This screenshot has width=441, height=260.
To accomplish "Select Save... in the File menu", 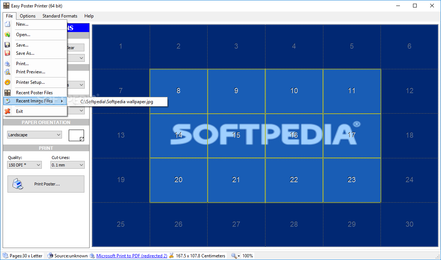I will [x=35, y=45].
